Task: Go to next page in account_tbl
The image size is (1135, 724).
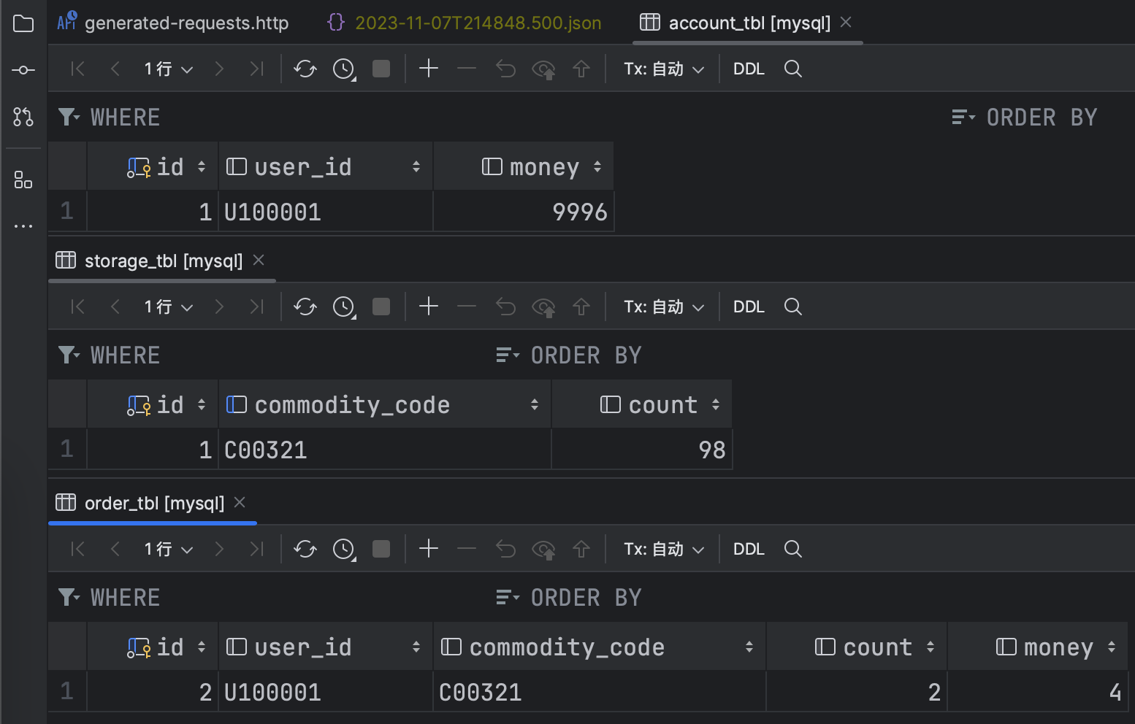Action: pos(219,69)
